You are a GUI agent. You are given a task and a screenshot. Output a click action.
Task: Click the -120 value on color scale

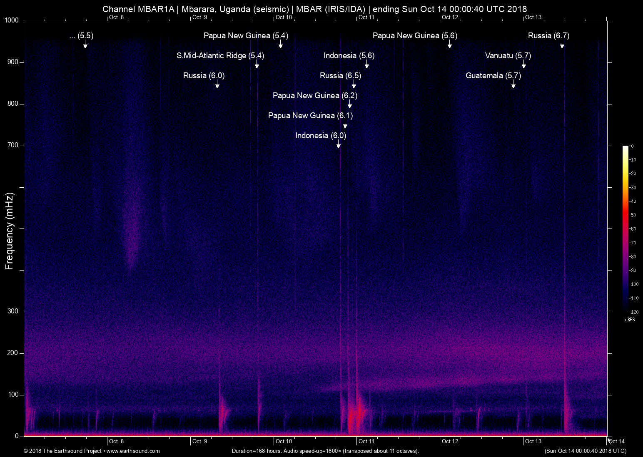[x=633, y=312]
